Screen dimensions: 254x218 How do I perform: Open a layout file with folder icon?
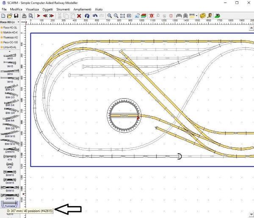pyautogui.click(x=10, y=16)
